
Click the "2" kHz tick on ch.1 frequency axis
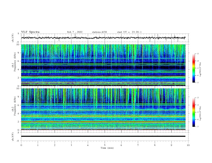pos(19,78)
